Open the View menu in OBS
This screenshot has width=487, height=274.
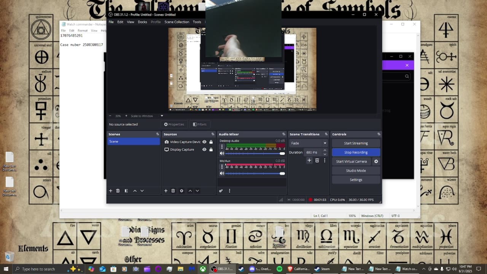(x=131, y=22)
